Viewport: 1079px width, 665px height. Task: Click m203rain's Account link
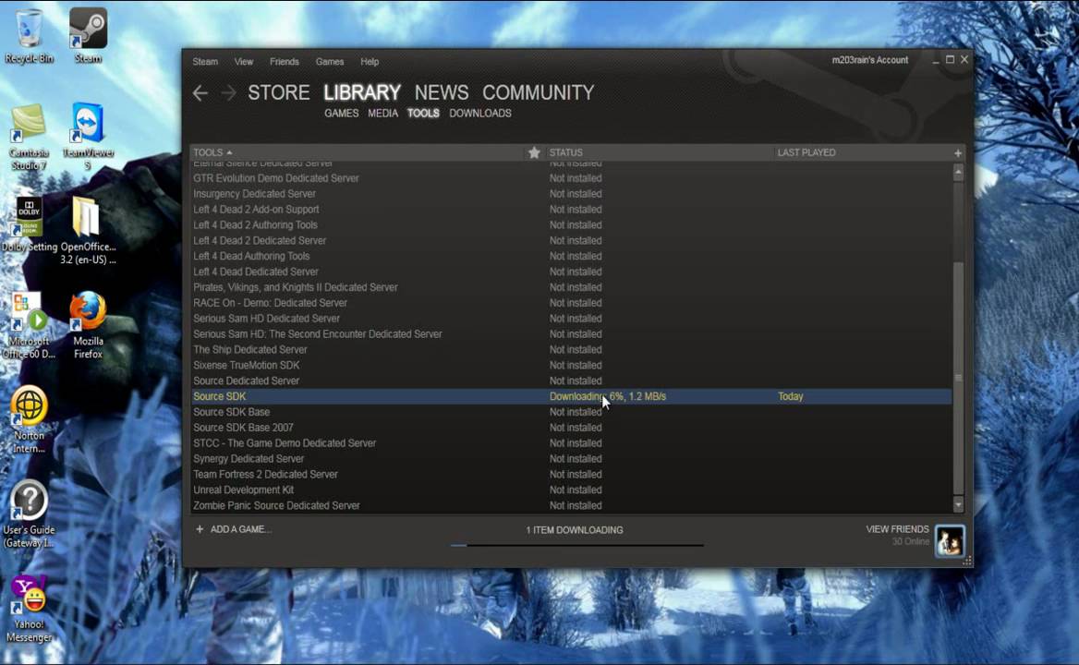[x=870, y=61]
